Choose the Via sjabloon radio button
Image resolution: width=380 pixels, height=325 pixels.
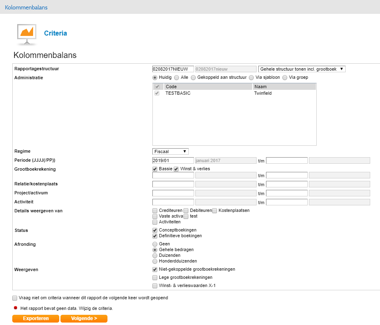coord(251,77)
